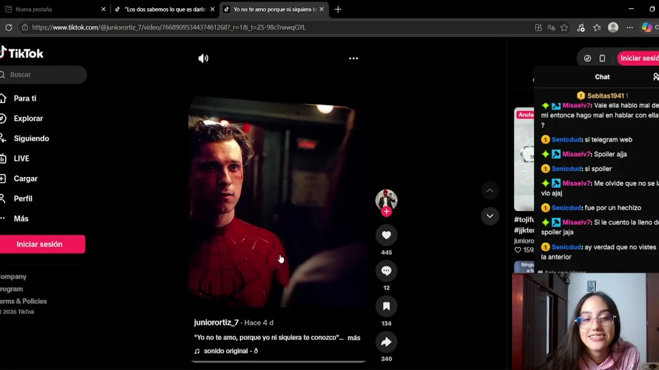Click the phone app download icon
This screenshot has width=659, height=370.
point(602,59)
